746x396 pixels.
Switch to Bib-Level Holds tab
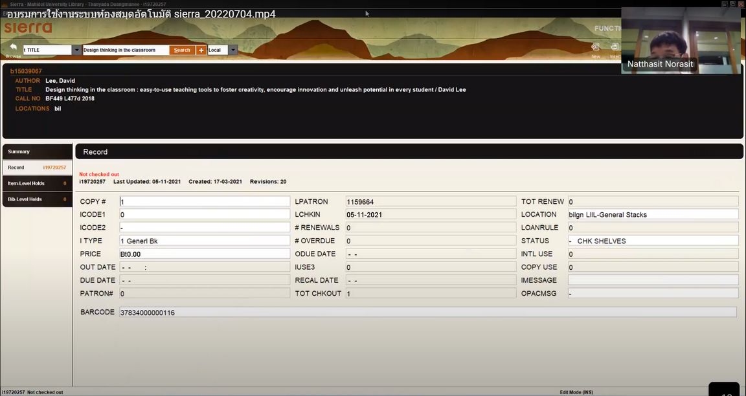(36, 199)
